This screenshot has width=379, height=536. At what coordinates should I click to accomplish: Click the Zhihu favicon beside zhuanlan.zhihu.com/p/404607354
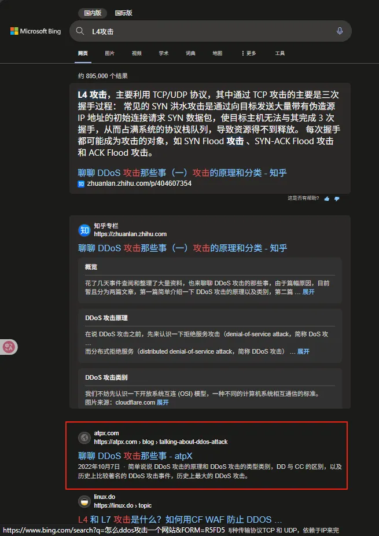tap(81, 183)
